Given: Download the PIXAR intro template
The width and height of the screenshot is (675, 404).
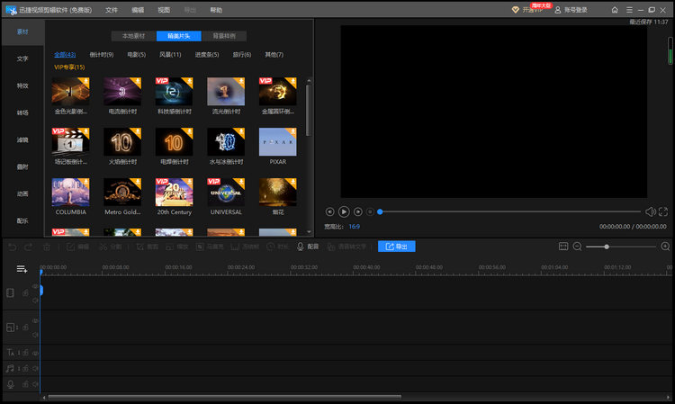Looking at the screenshot, I should coord(292,132).
